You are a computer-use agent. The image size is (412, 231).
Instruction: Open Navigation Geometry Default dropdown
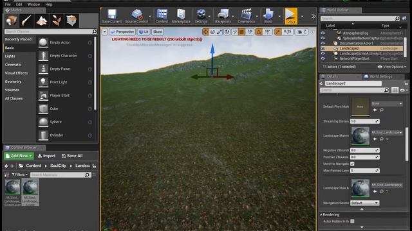pyautogui.click(x=365, y=203)
